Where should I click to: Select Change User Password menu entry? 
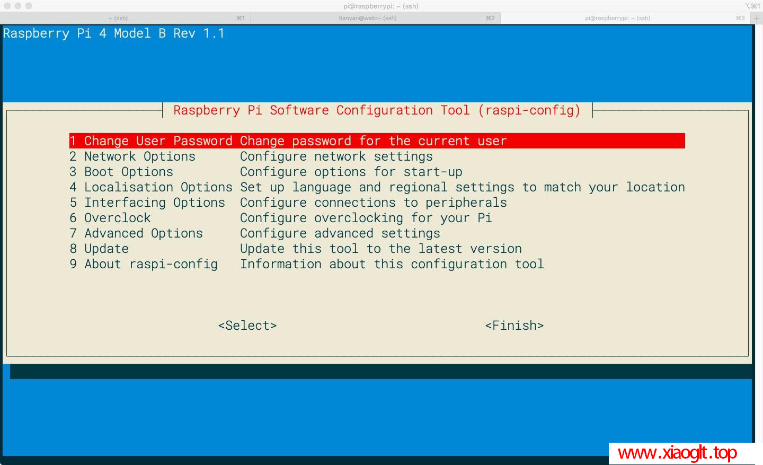point(377,141)
